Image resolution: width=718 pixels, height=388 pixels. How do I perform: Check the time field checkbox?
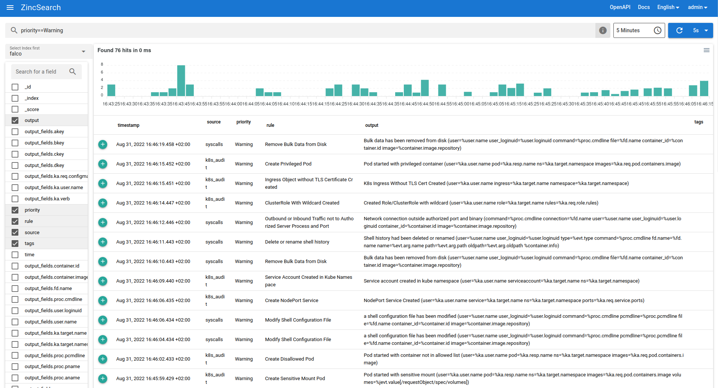click(15, 255)
